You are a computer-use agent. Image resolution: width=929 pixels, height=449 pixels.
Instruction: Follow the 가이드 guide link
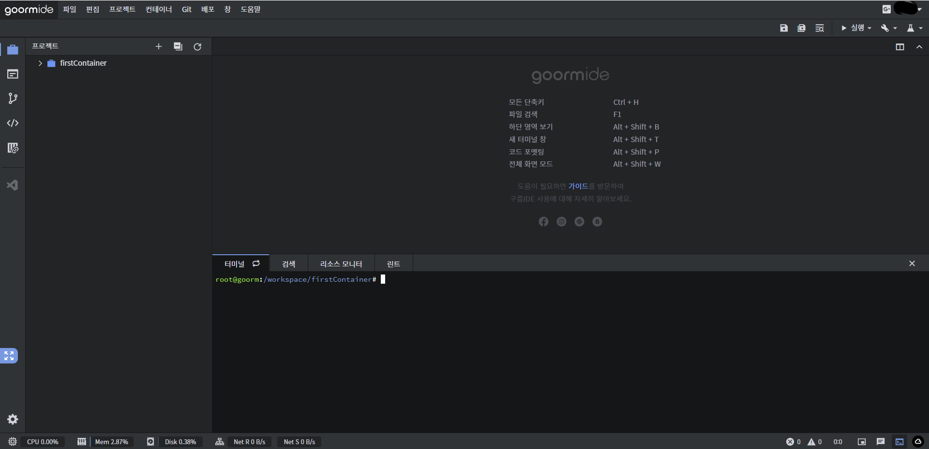578,186
